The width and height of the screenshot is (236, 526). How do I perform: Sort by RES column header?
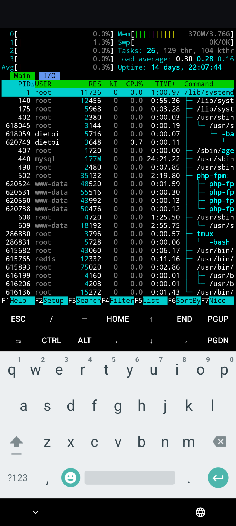tap(95, 84)
